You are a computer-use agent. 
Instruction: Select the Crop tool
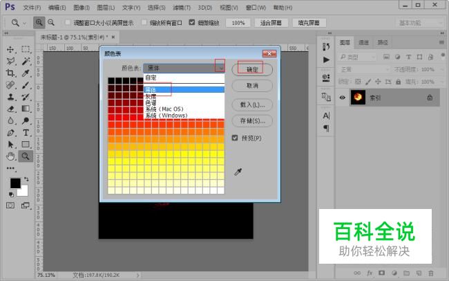[10, 73]
